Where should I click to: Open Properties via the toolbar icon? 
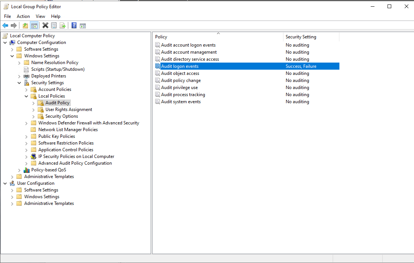coord(54,25)
